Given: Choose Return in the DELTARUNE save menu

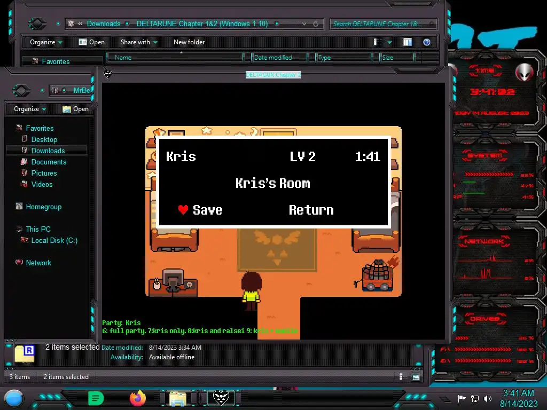Looking at the screenshot, I should pos(311,210).
